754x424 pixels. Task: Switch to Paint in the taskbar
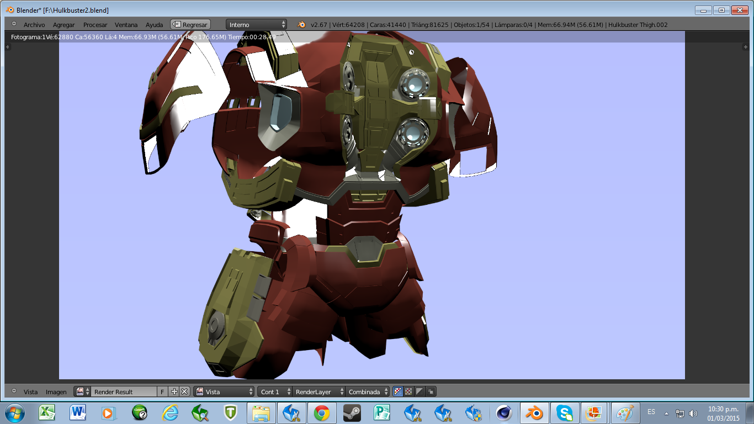pyautogui.click(x=625, y=412)
